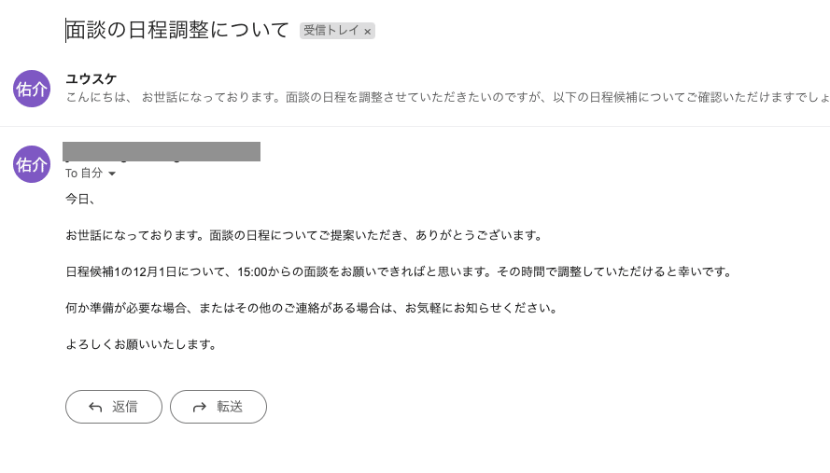This screenshot has height=473, width=830.
Task: Click the 佑介 avatar beside ユウスケ
Action: pos(31,88)
